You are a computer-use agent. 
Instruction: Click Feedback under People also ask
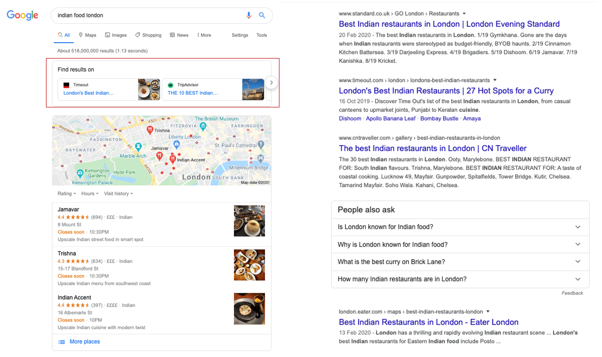click(572, 293)
